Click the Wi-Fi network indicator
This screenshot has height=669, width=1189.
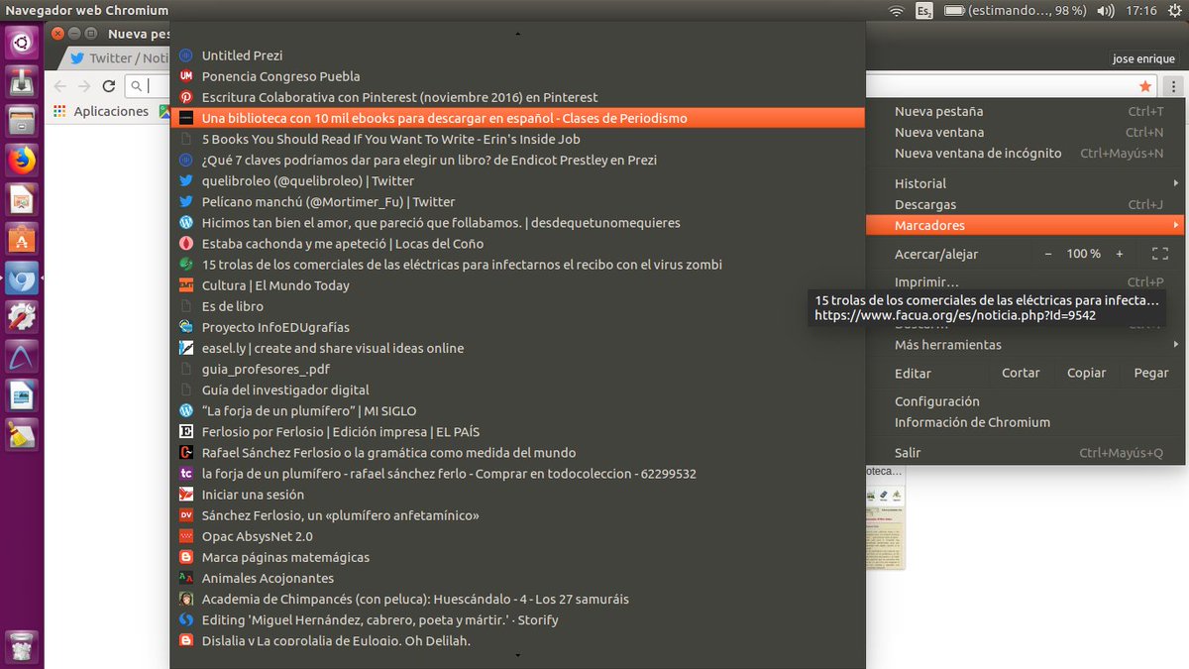pos(897,11)
